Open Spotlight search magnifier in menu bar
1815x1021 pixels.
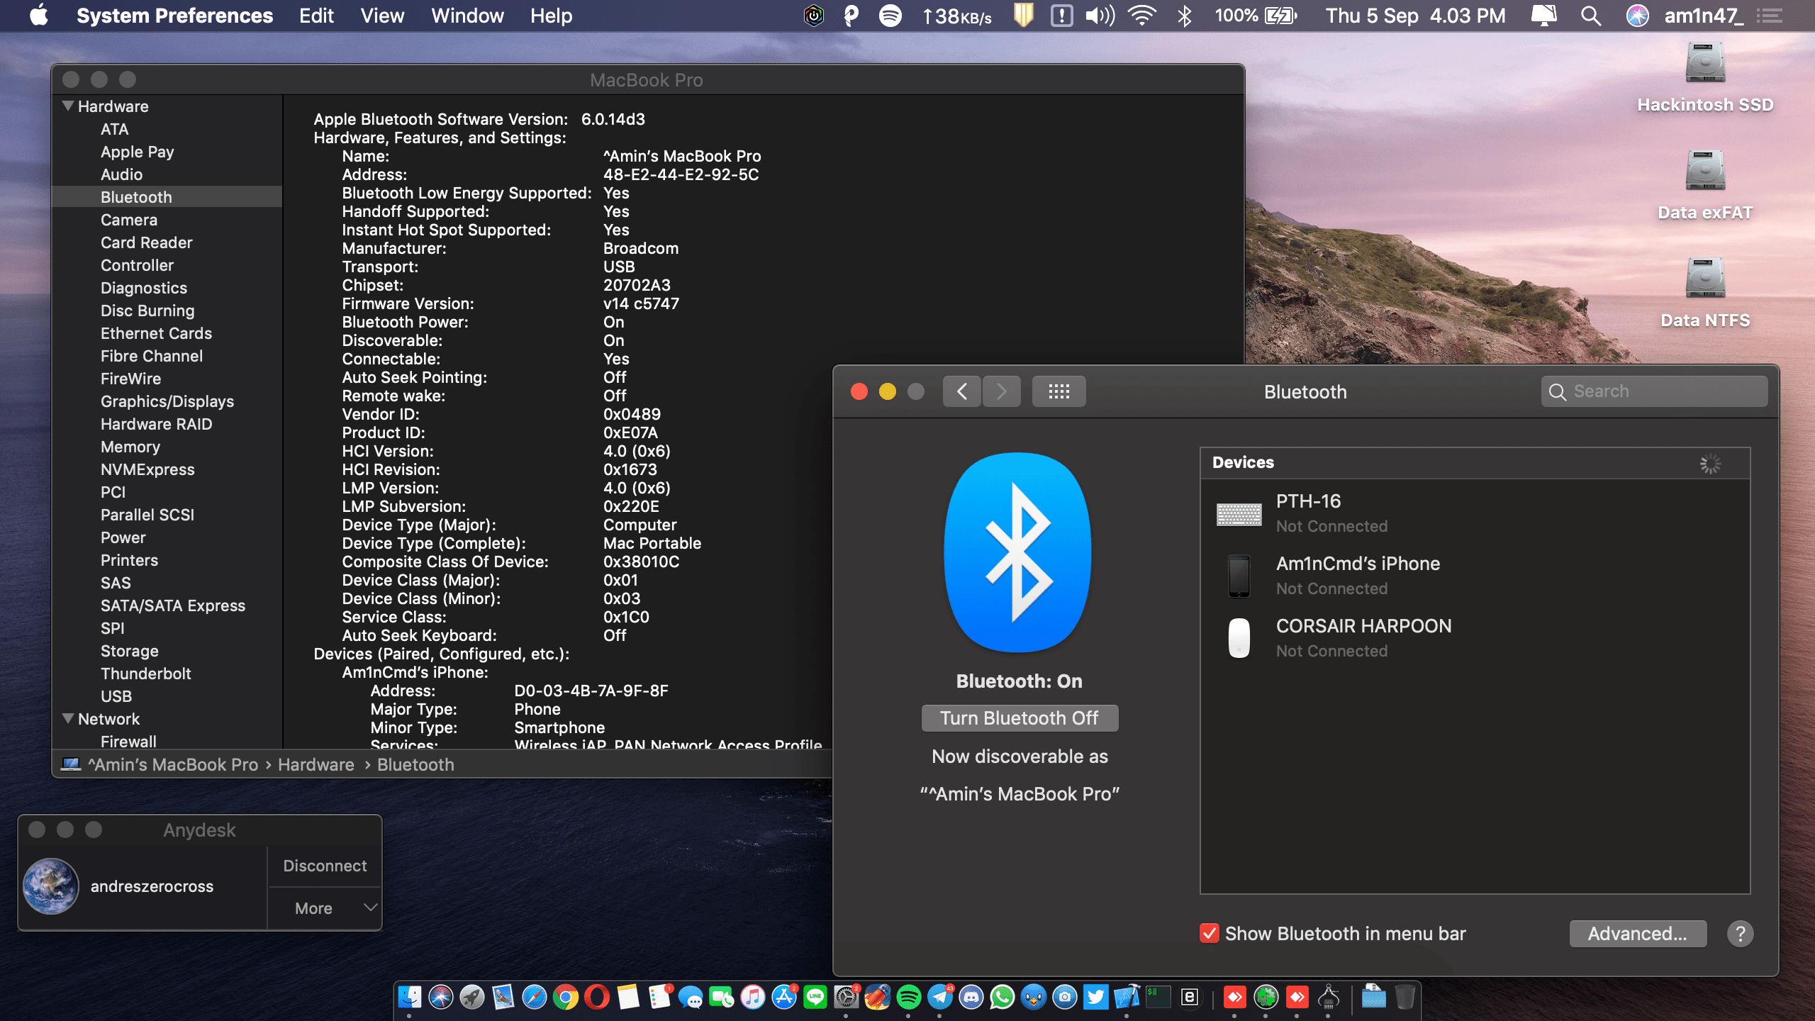click(x=1591, y=16)
